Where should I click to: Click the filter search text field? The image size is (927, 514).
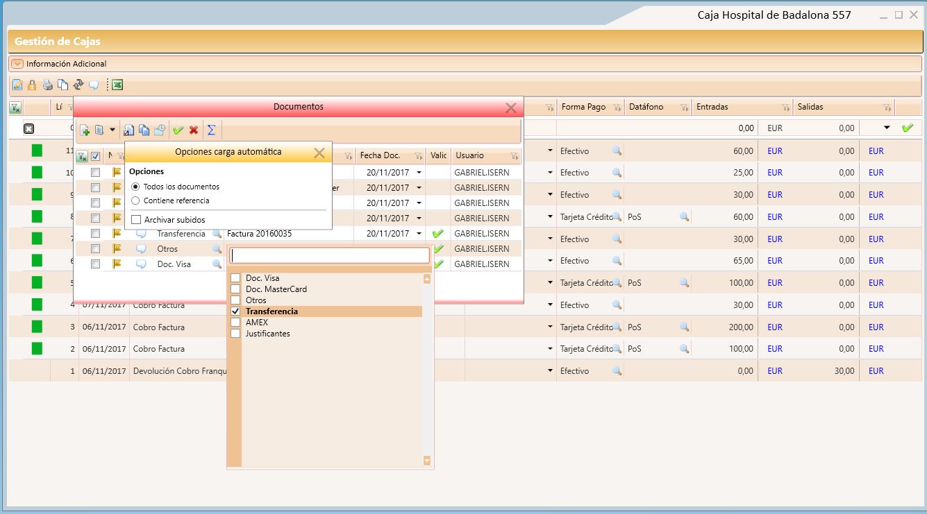click(x=330, y=256)
